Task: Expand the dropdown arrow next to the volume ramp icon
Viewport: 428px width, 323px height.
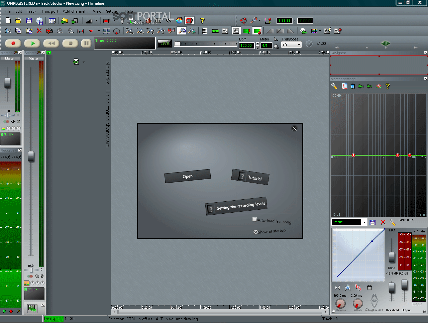Action: (96, 21)
